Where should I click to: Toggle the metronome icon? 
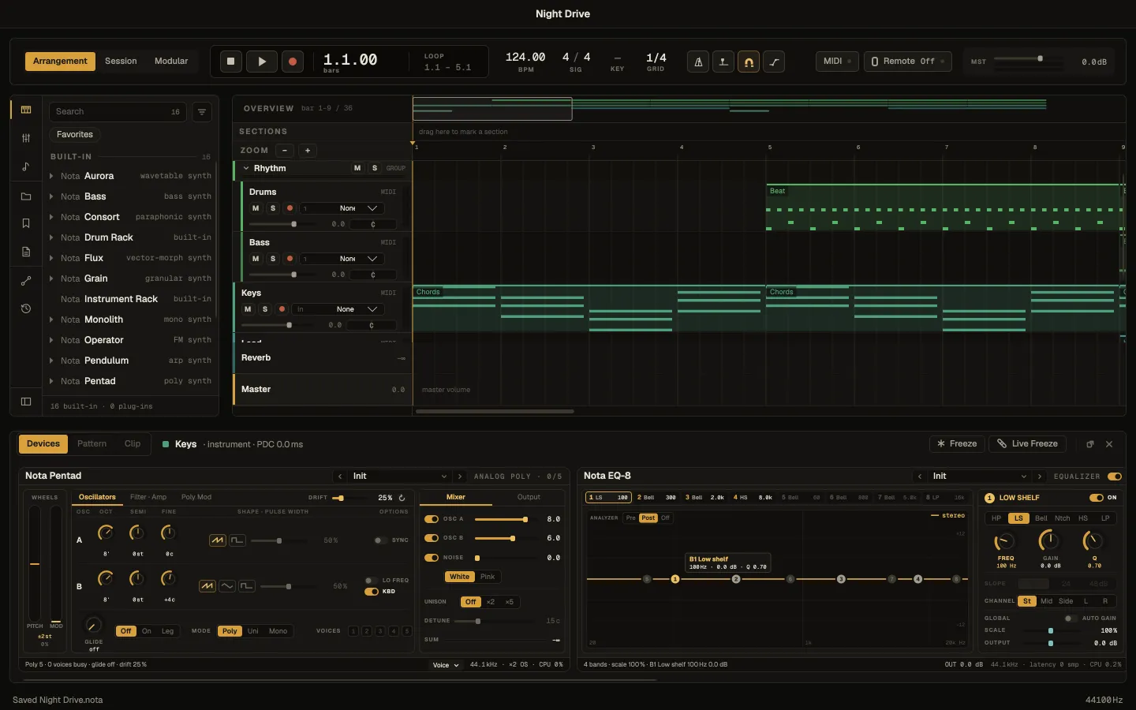pos(698,62)
